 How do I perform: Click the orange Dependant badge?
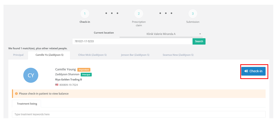84,70
